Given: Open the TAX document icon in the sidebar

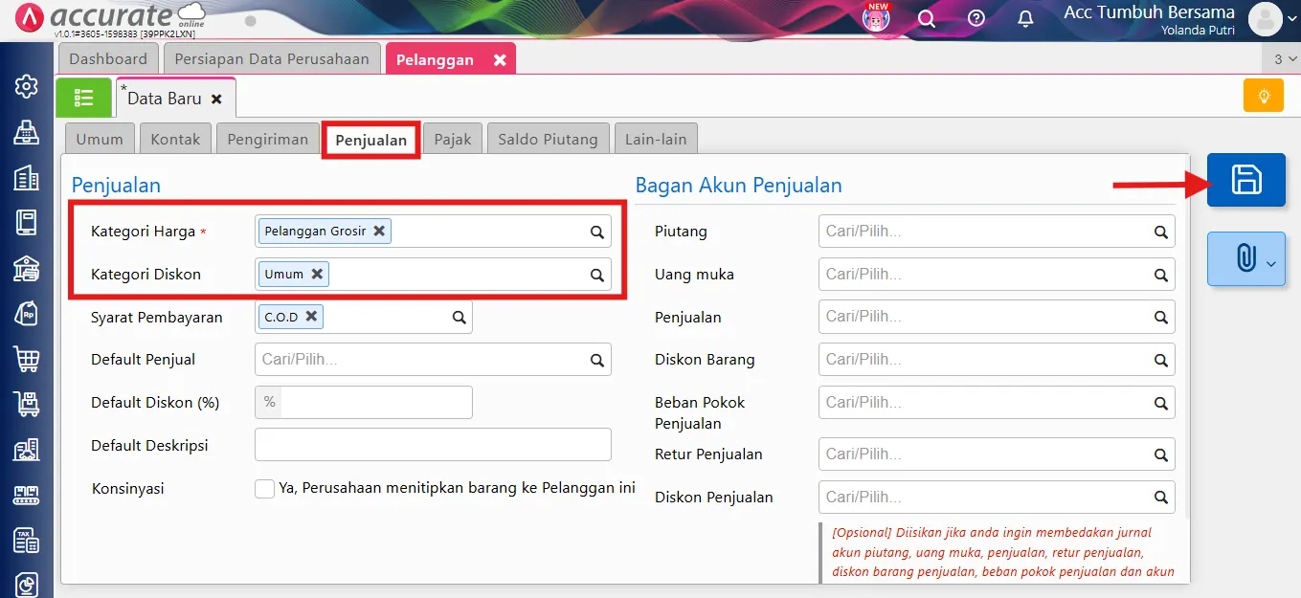Looking at the screenshot, I should coord(26,540).
